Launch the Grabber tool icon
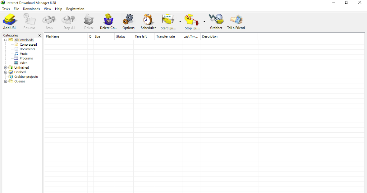Image resolution: width=367 pixels, height=193 pixels. [x=216, y=20]
